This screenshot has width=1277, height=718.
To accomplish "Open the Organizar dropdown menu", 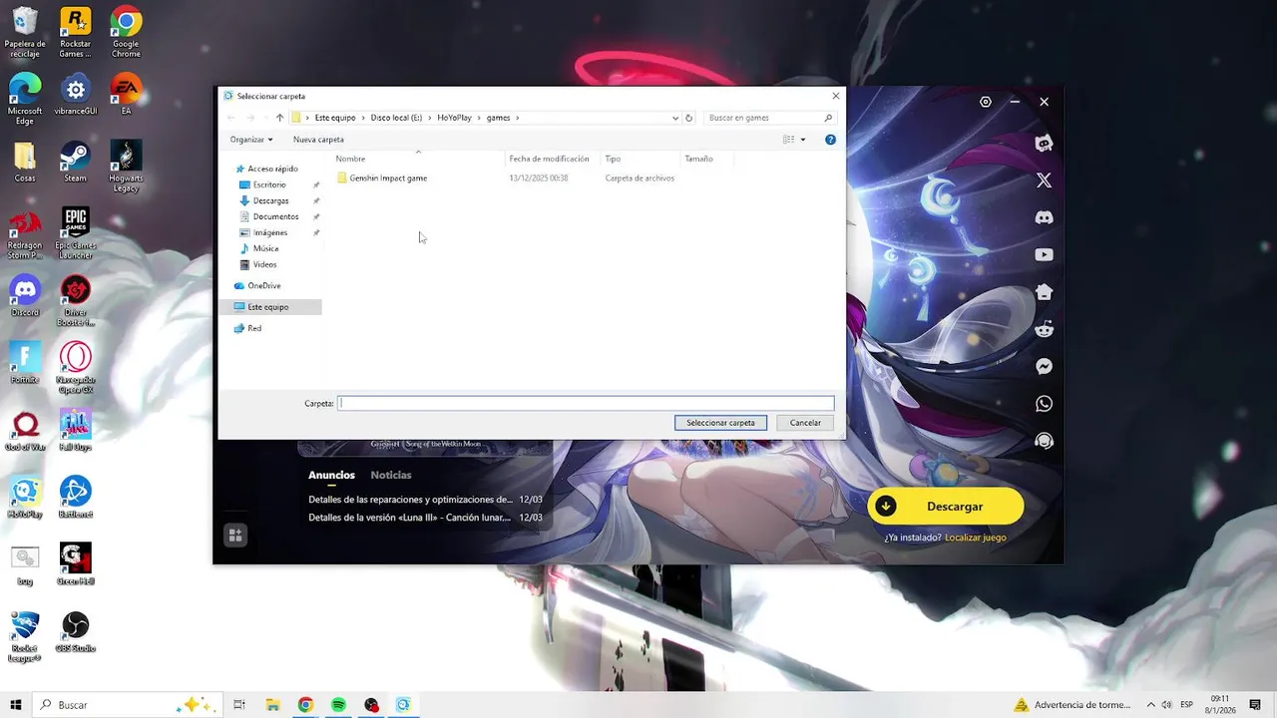I will coord(251,140).
